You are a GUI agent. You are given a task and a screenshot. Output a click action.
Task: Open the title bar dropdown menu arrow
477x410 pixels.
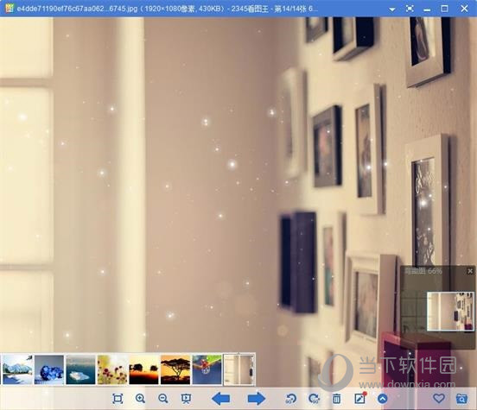click(392, 9)
